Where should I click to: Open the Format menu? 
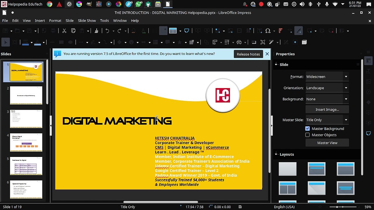tap(55, 21)
